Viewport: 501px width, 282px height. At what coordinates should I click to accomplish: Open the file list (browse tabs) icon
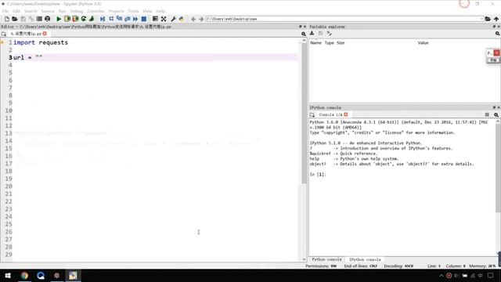pos(39,19)
